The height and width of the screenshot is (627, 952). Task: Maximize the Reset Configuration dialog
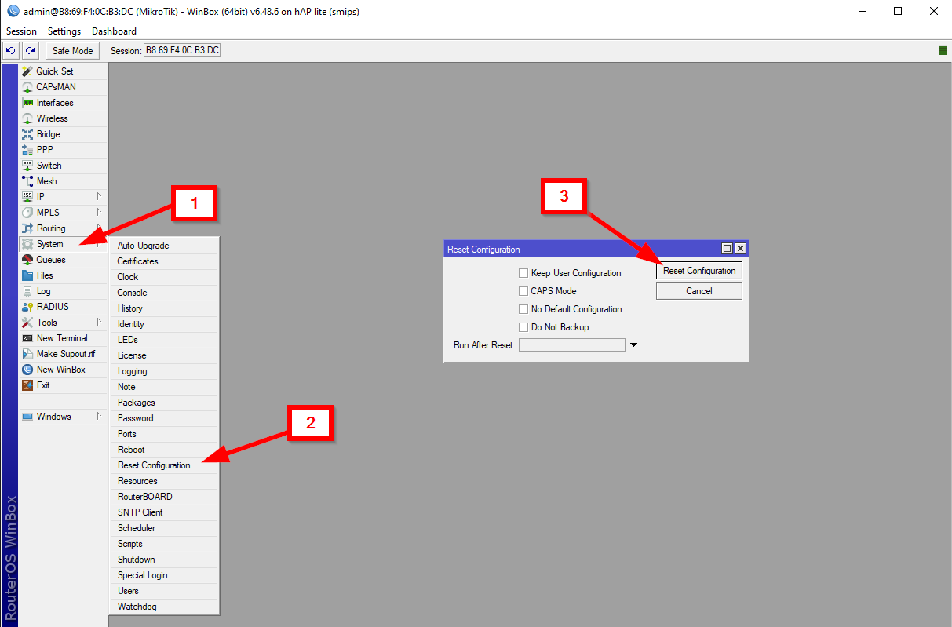tap(728, 249)
